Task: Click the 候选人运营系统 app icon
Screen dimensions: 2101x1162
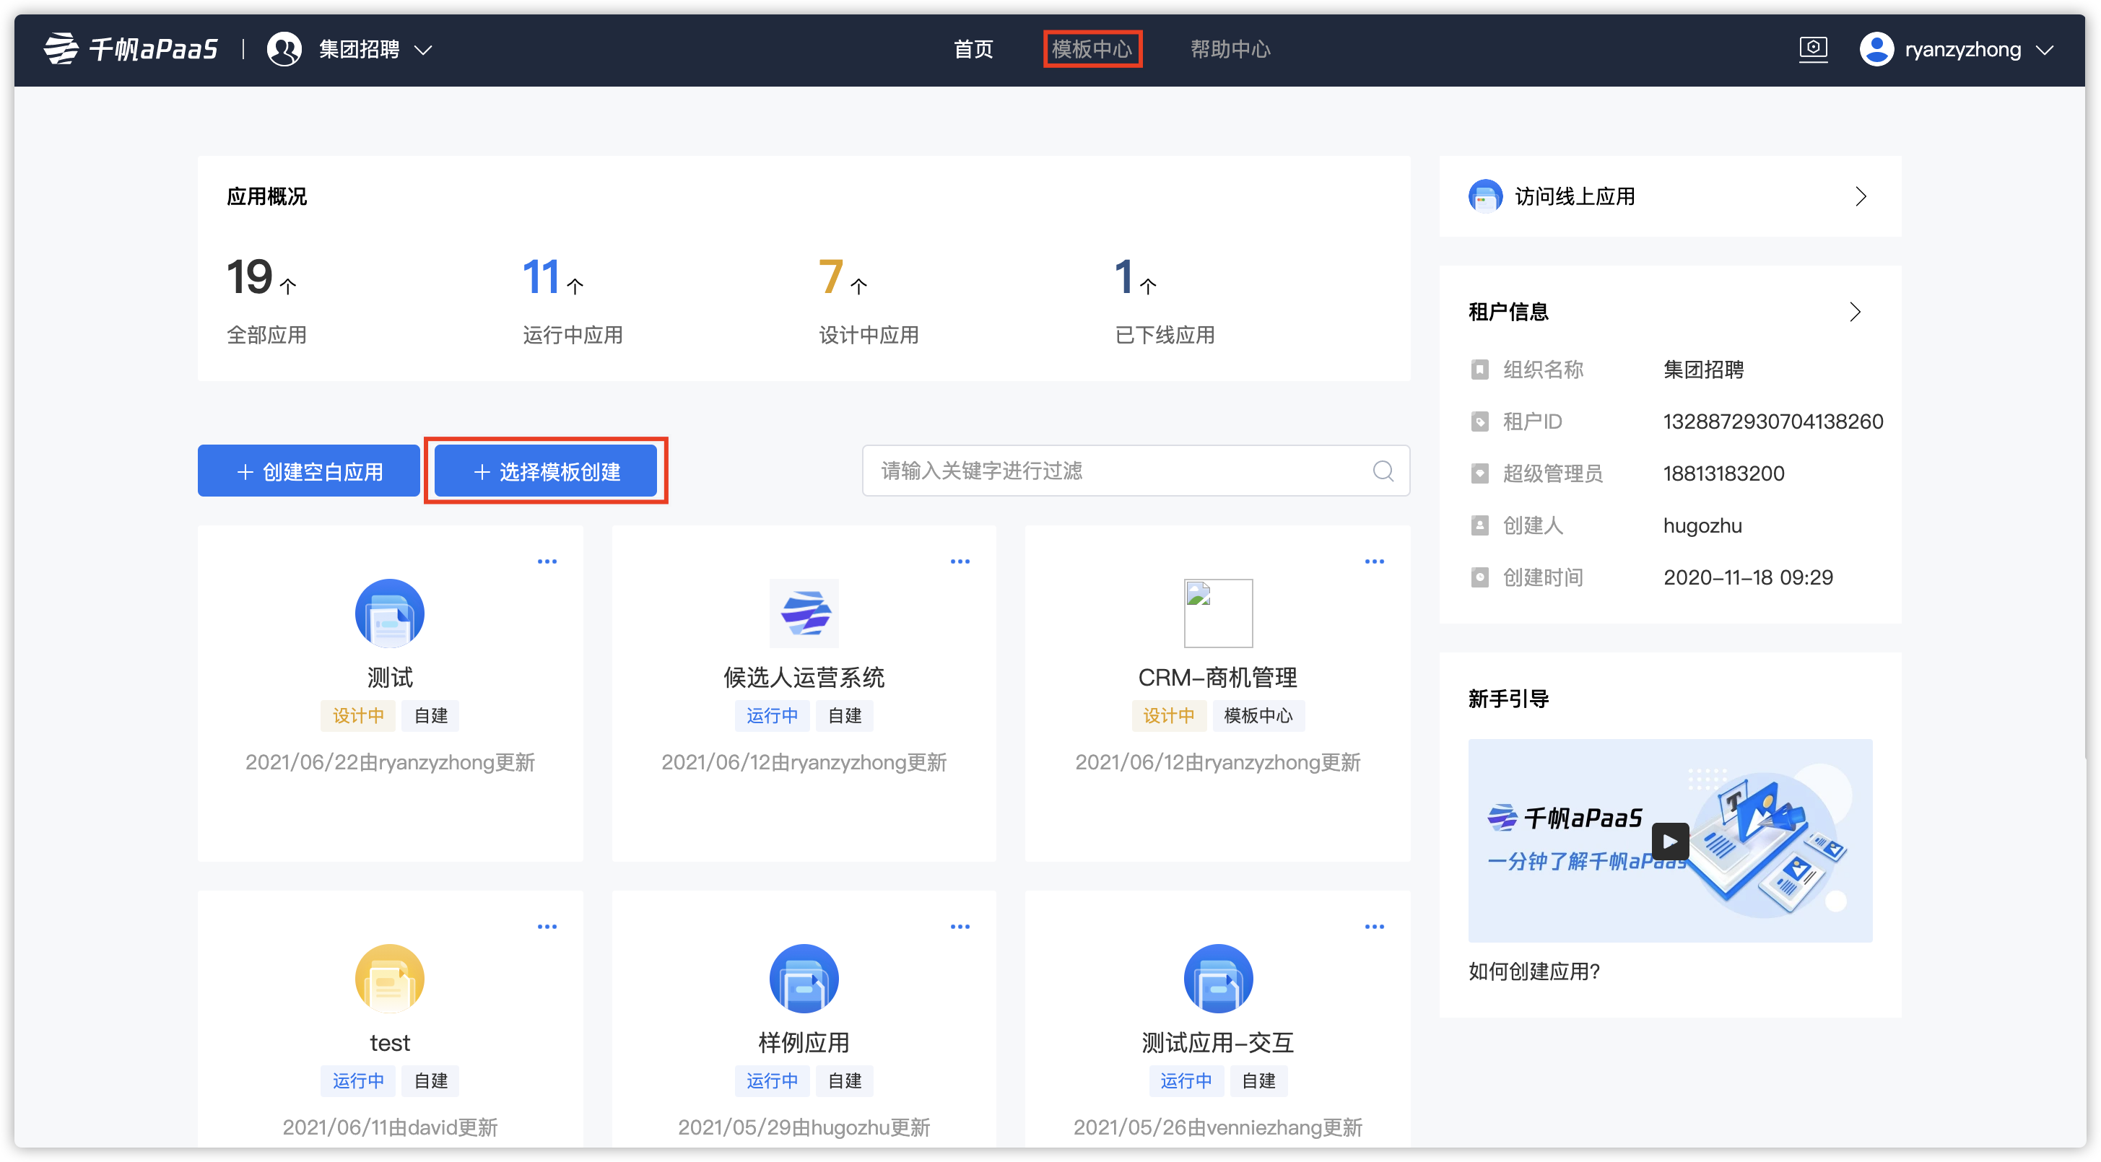Action: (804, 613)
